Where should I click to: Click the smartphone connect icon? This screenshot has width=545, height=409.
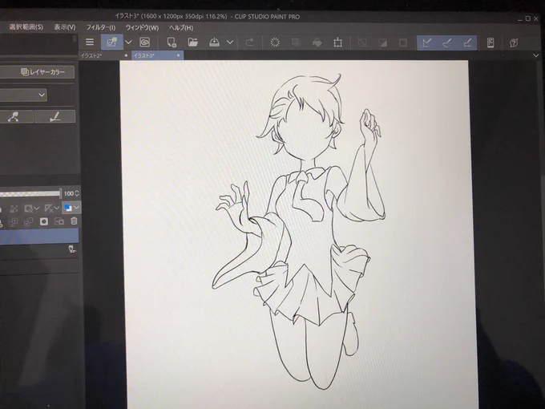click(490, 43)
